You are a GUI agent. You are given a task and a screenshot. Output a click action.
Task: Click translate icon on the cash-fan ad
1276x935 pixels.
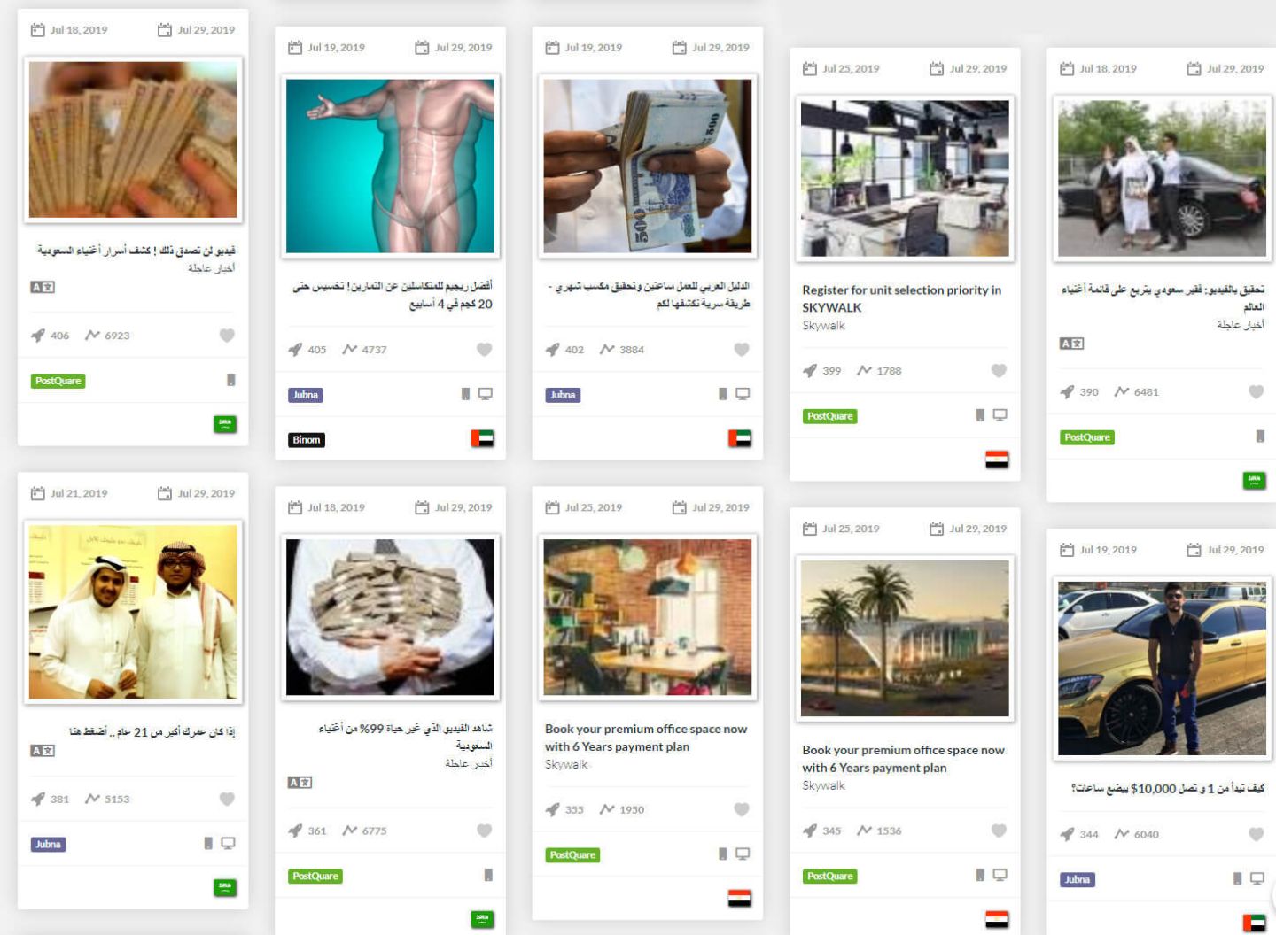(x=43, y=287)
